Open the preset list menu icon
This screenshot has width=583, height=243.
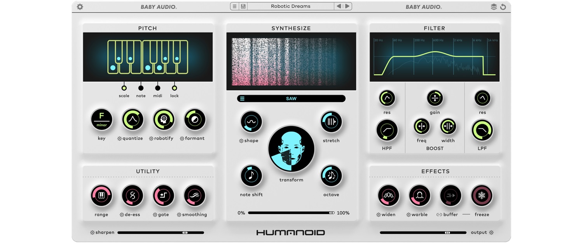tap(234, 6)
